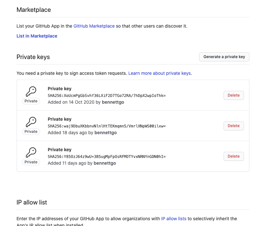Click the SHA256 fingerprint of the oldest key
This screenshot has height=226, width=260.
tap(107, 95)
